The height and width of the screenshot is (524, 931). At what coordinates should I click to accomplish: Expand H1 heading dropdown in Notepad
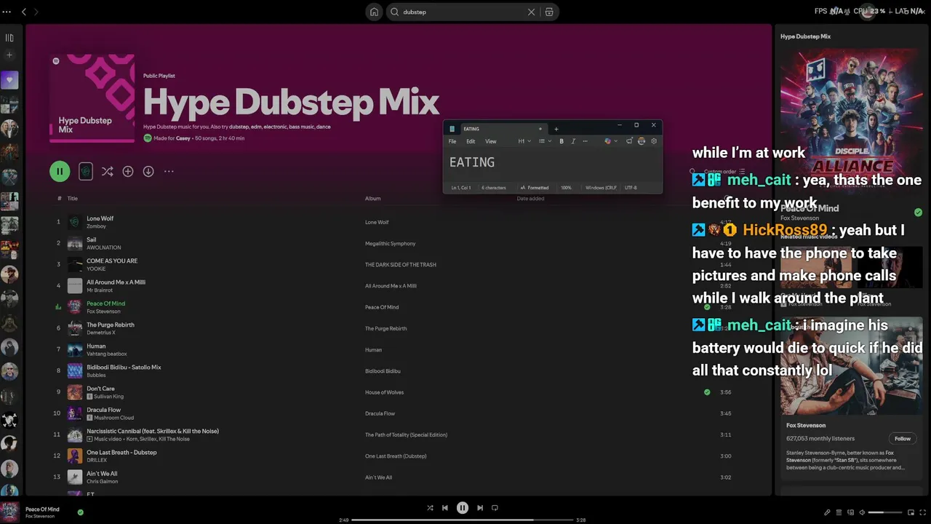[524, 141]
